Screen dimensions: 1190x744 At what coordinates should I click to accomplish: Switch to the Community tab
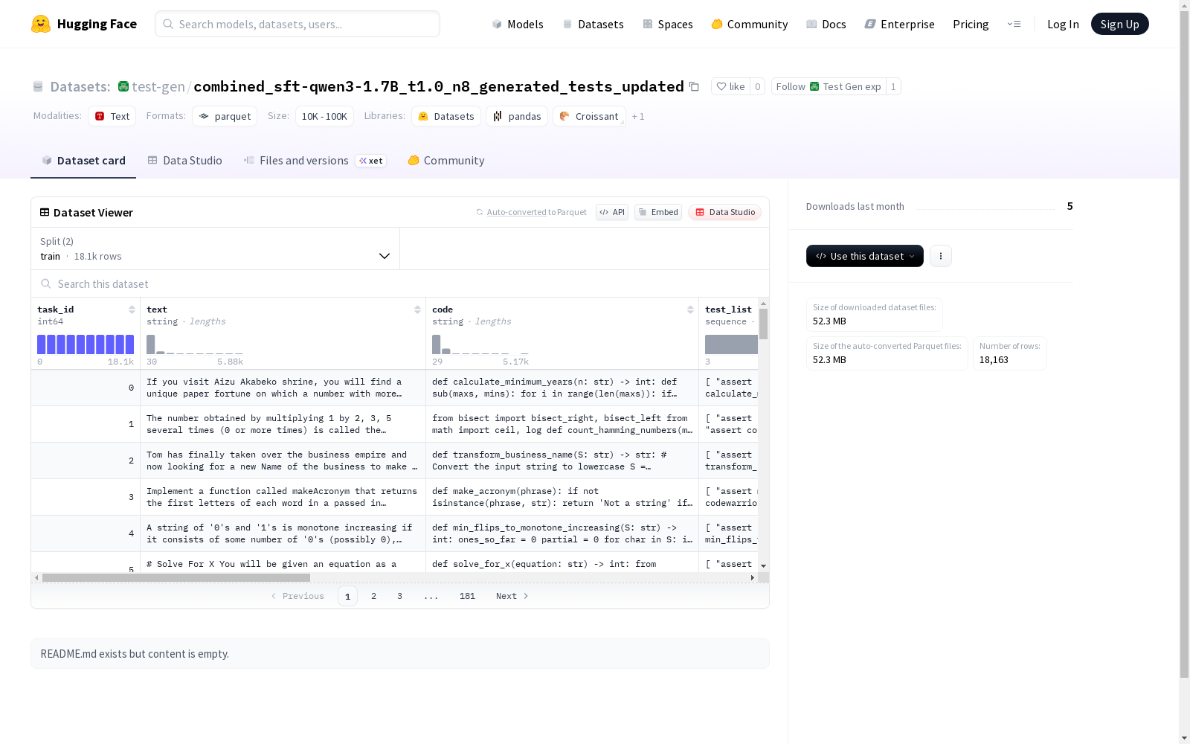tap(446, 160)
